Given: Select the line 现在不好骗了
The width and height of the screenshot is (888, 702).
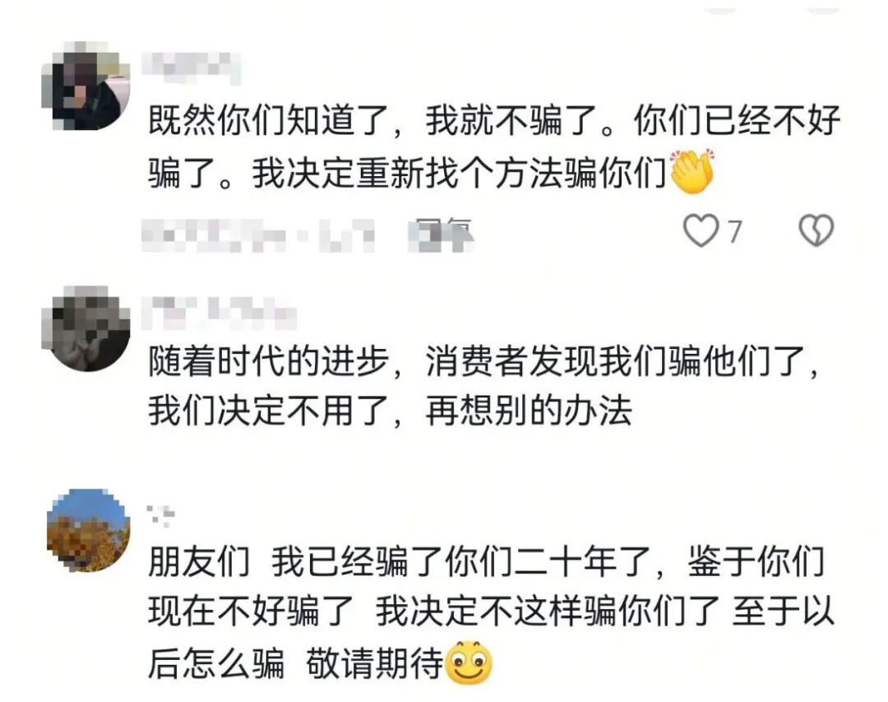Looking at the screenshot, I should coord(251,612).
